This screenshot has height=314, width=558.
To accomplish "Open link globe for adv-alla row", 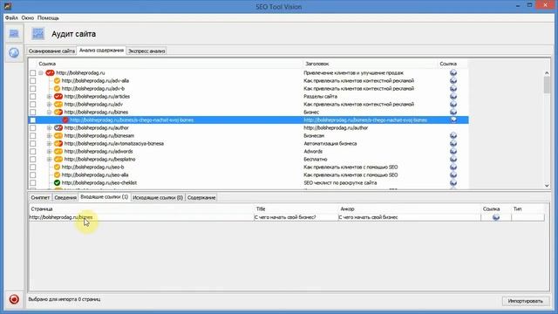I will pos(453,80).
